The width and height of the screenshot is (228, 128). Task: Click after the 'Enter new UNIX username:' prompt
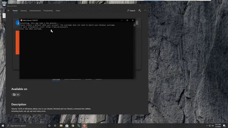pyautogui.click(x=43, y=29)
